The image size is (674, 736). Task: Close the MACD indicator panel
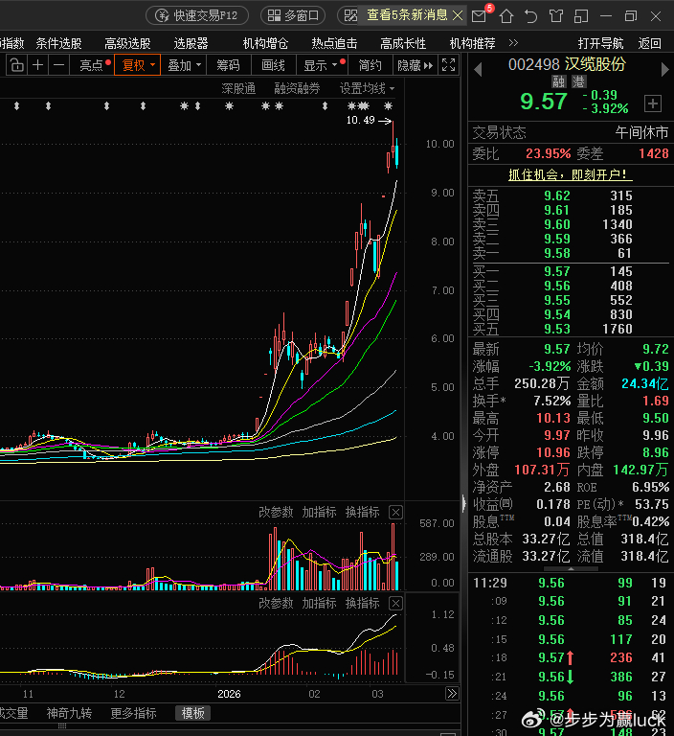395,603
